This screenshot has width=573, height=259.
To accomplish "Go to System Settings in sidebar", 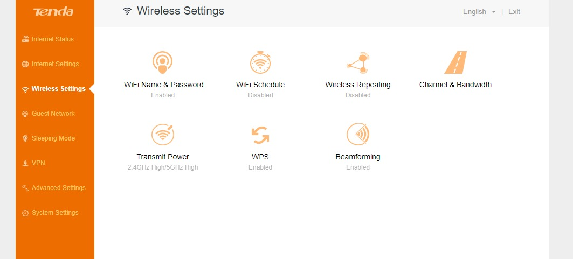I will tap(55, 213).
